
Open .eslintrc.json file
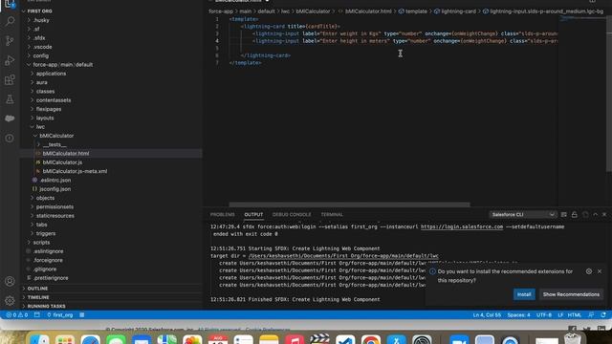(x=55, y=181)
